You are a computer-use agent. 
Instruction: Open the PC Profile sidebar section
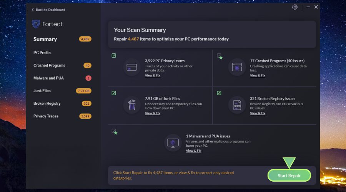[42, 53]
